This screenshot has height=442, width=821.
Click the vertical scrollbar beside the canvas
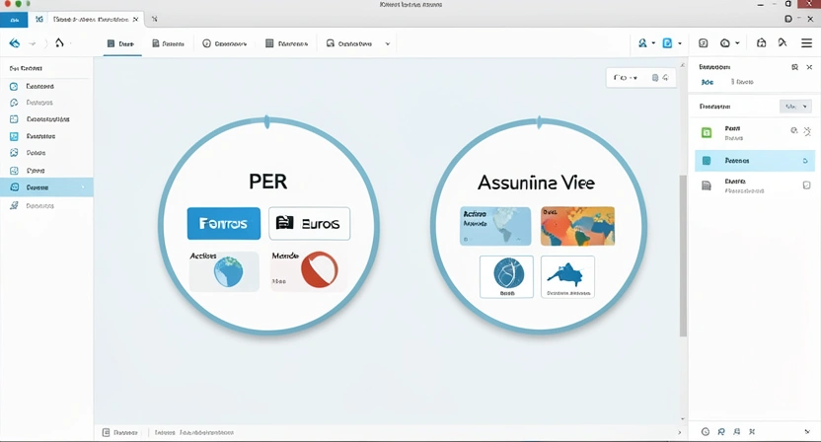(681, 257)
